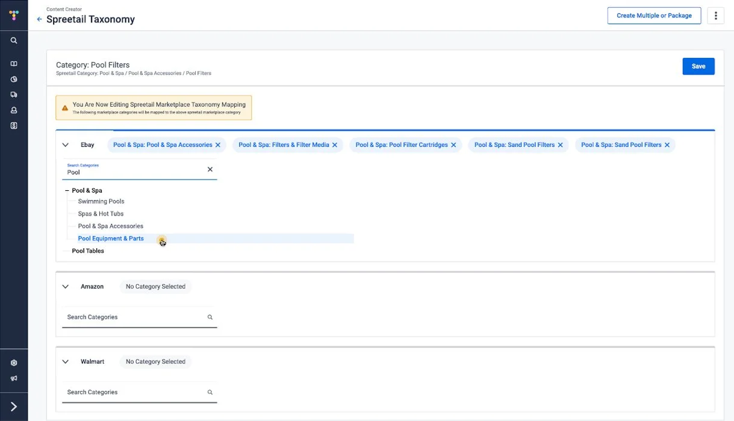
Task: Click the colorful app logo in the sidebar
Action: pyautogui.click(x=14, y=15)
